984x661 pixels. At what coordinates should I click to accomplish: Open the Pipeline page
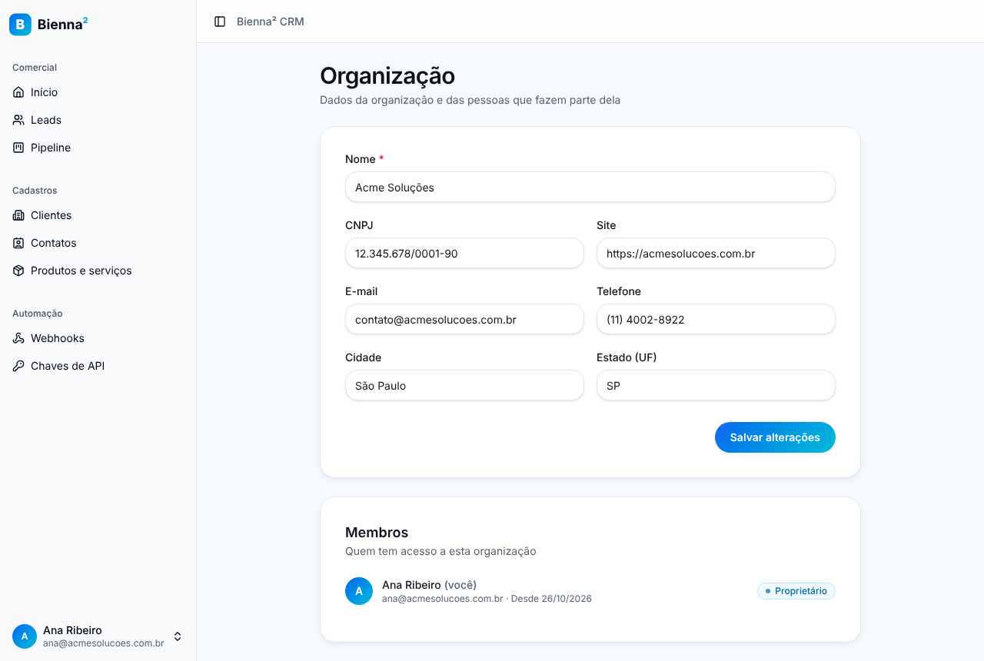(98, 148)
